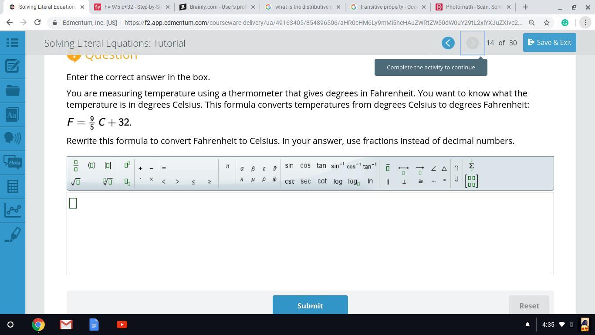Open the Hola translation tool

[x=13, y=162]
